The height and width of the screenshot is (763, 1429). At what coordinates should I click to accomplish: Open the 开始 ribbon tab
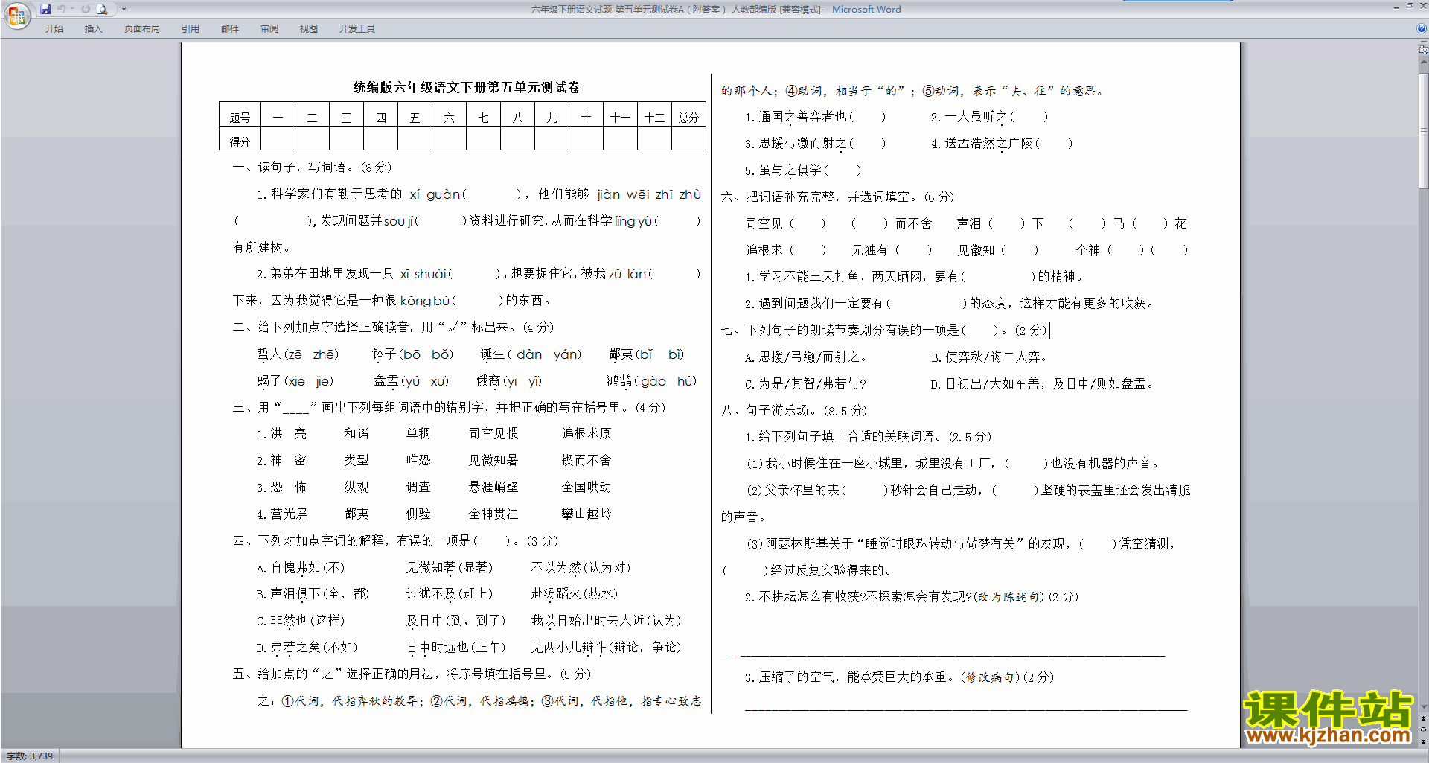coord(54,29)
